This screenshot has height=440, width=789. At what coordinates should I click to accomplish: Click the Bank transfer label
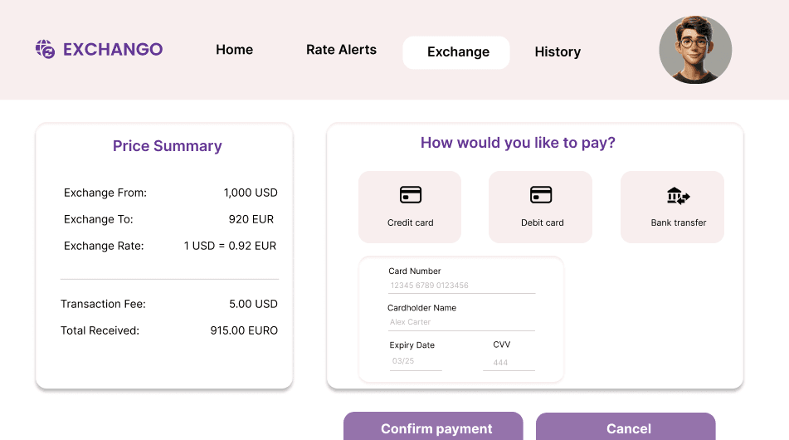[x=679, y=222]
